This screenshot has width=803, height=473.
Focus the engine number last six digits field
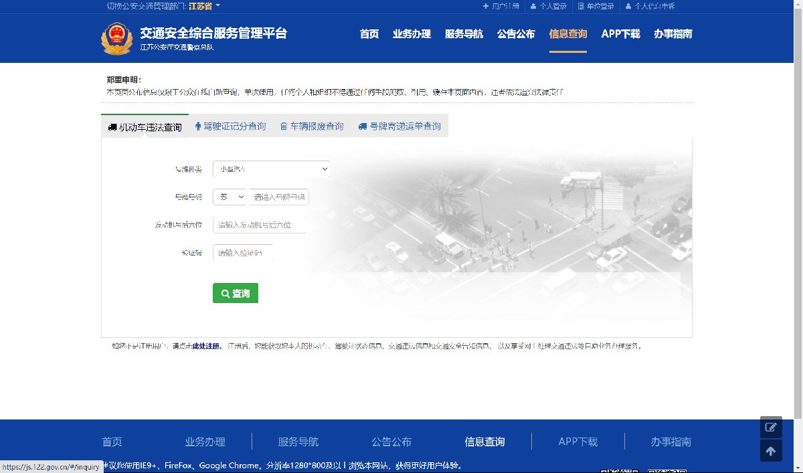pyautogui.click(x=260, y=225)
